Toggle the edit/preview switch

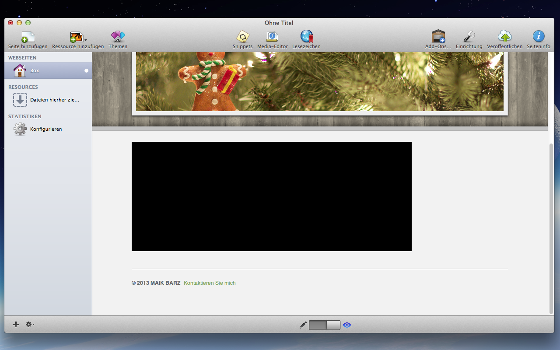coord(325,325)
